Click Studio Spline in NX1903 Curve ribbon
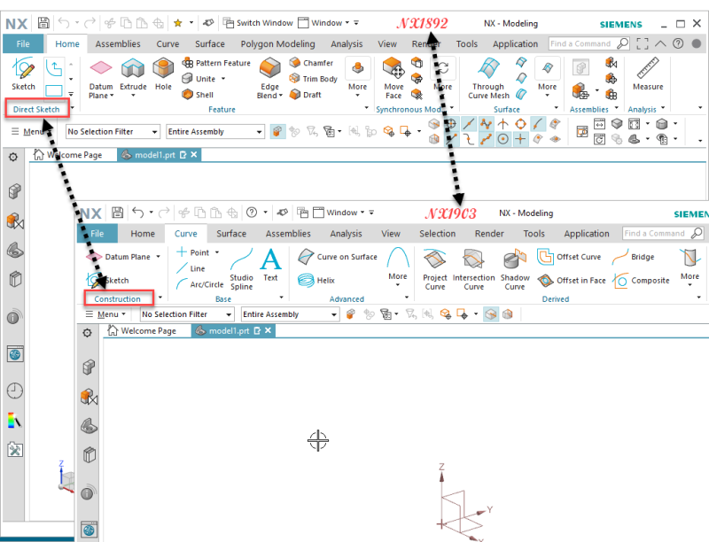709x542 pixels. 241,269
